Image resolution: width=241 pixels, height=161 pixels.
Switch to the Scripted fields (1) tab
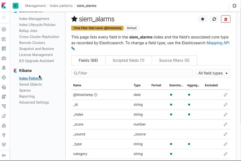(129, 61)
